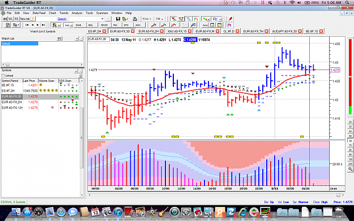
Task: Click the double left arrow collapse button
Action: tap(5, 19)
